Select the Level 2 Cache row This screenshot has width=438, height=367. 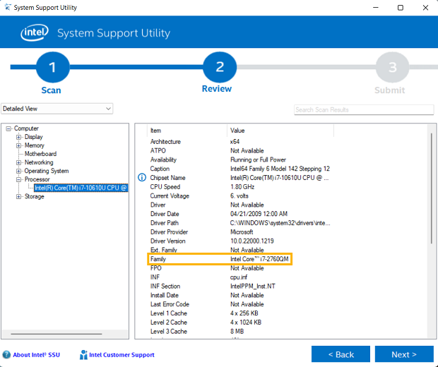[x=240, y=323]
